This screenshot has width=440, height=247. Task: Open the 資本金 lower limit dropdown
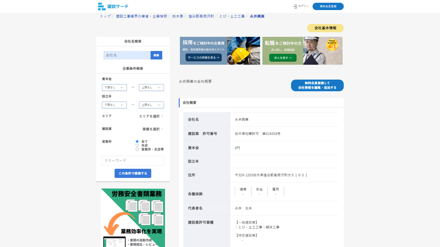pos(114,87)
